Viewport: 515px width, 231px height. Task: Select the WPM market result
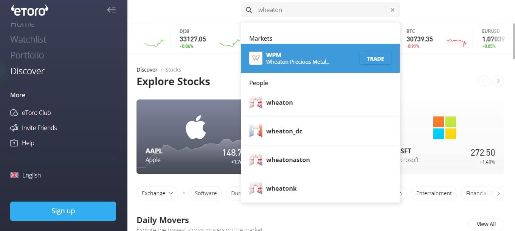click(320, 58)
